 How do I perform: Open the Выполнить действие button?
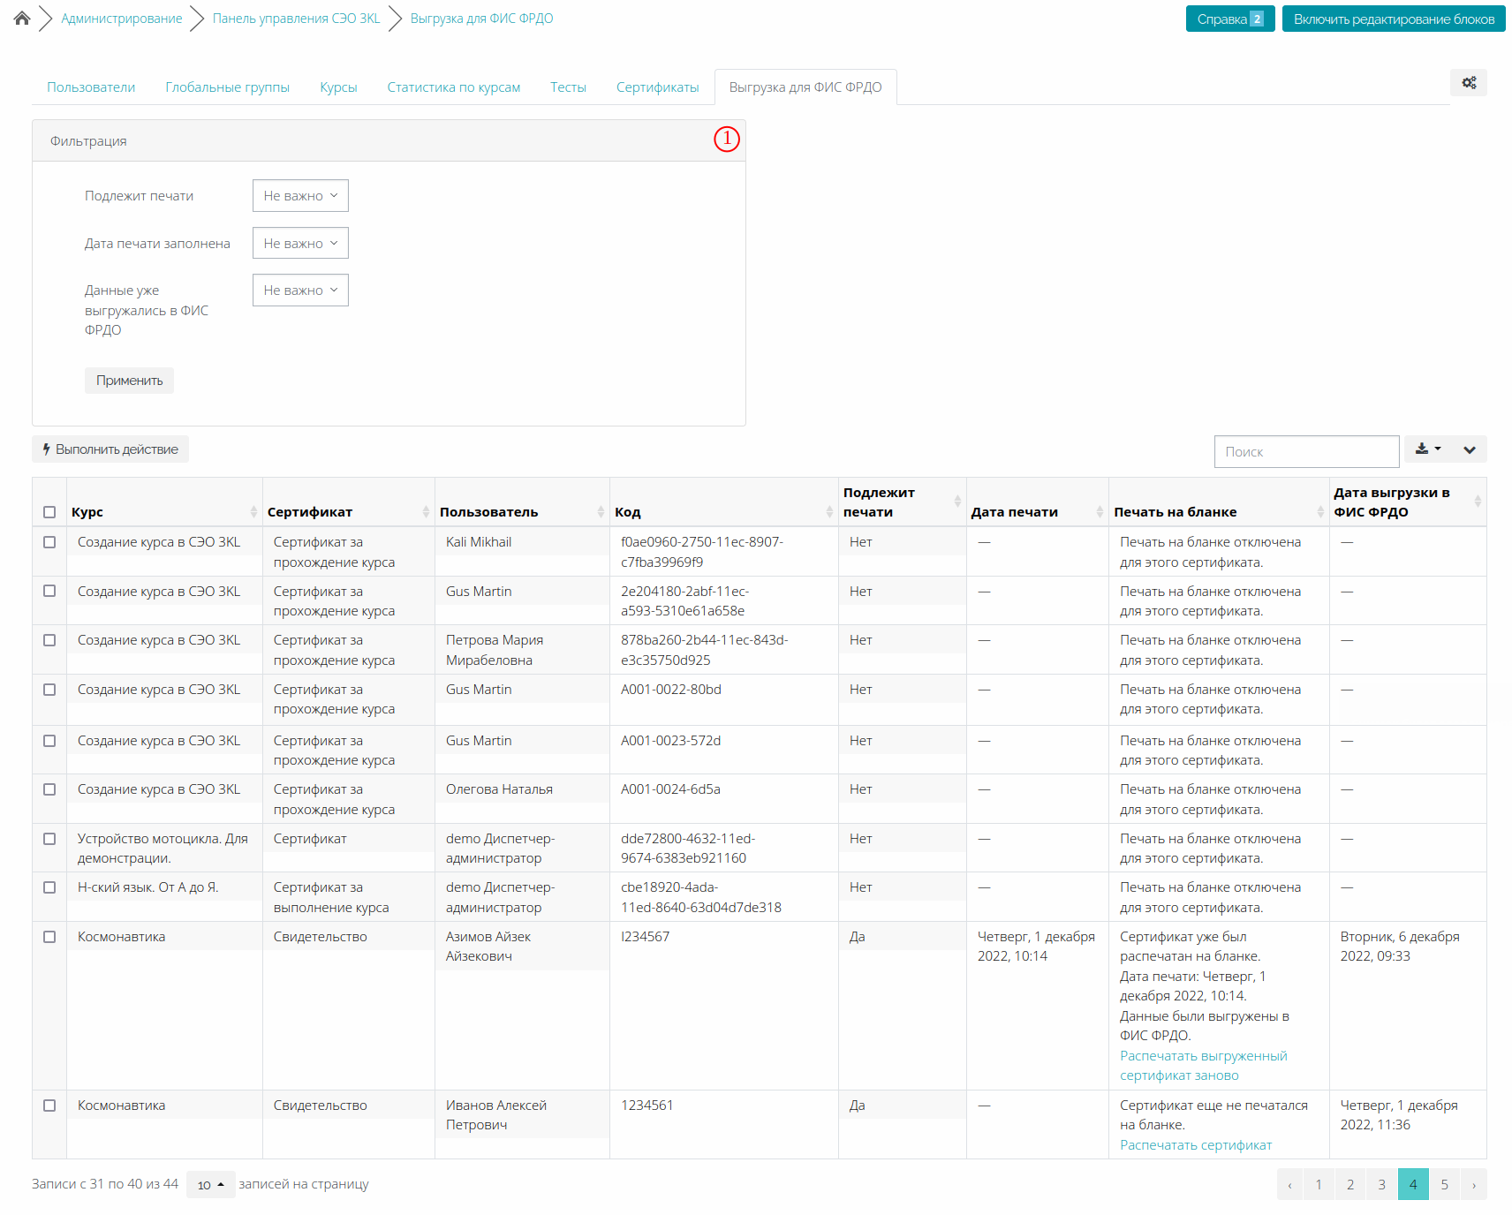[110, 449]
